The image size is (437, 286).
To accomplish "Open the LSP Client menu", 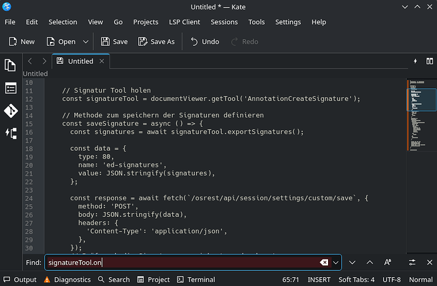I will [x=184, y=22].
